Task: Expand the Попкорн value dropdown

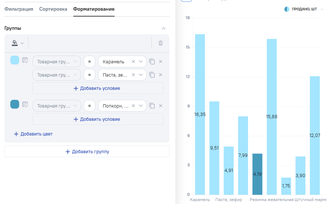Action: pyautogui.click(x=141, y=106)
